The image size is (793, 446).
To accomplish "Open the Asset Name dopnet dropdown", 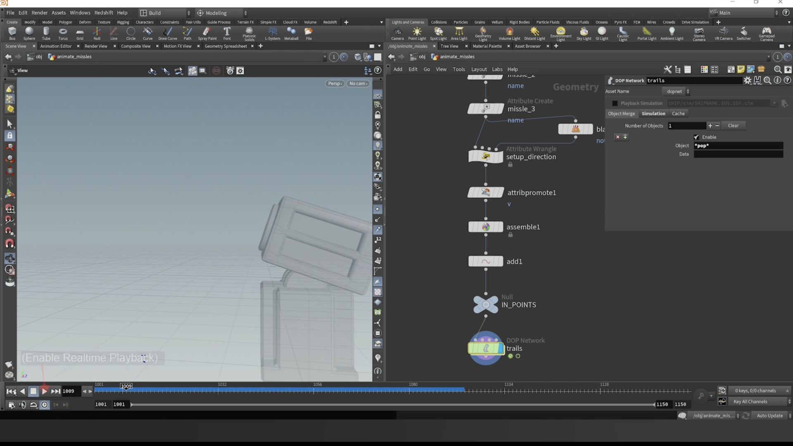I will coord(677,91).
